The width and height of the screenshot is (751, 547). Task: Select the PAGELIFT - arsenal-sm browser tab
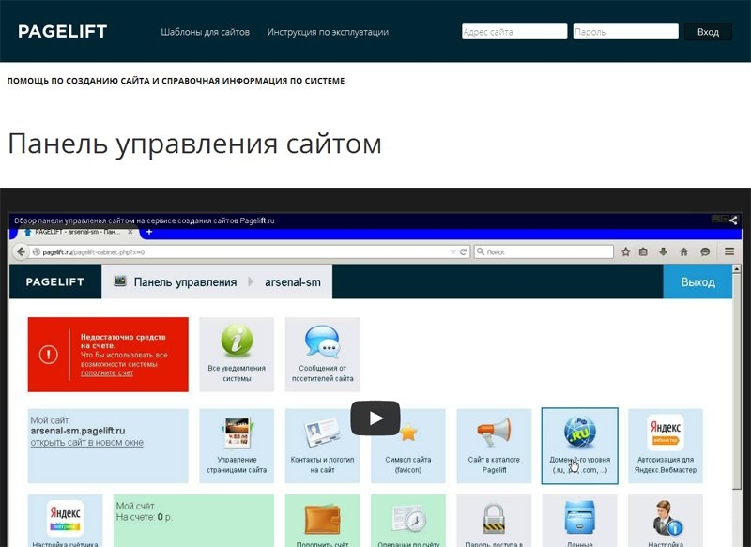77,232
